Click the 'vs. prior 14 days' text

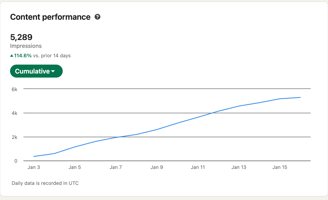(x=52, y=56)
